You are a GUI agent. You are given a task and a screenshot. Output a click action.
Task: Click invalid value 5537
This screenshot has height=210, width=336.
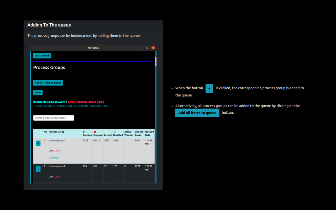click(x=107, y=140)
